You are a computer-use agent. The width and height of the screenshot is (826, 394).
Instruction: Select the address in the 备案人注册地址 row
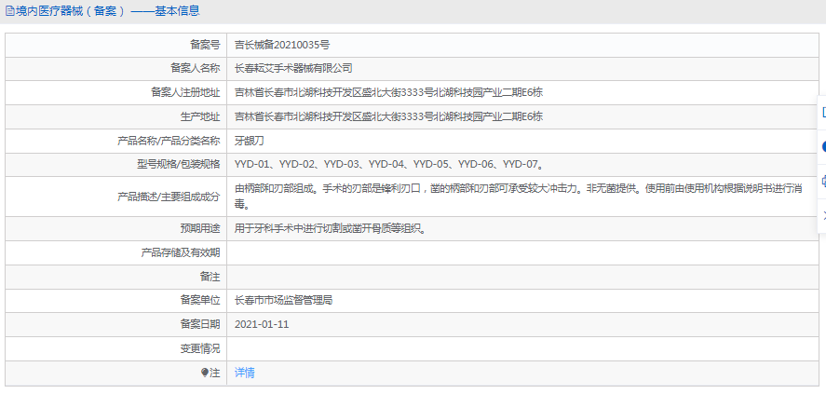[388, 93]
